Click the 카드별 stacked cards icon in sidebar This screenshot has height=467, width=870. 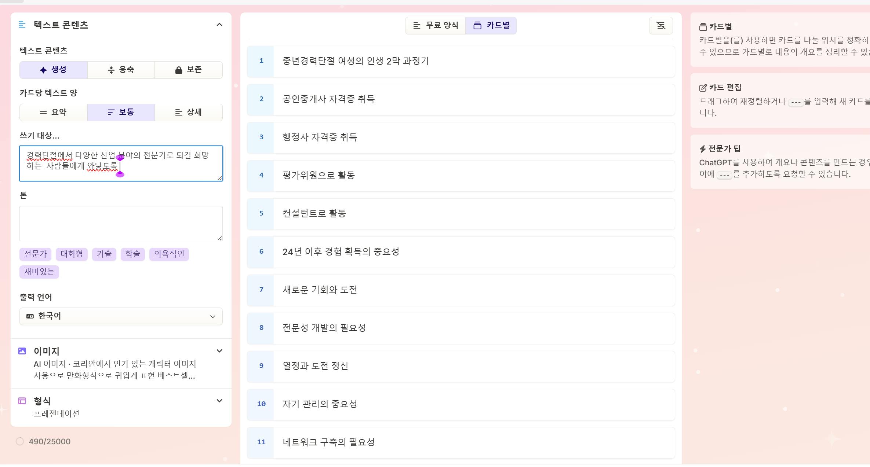coord(703,27)
